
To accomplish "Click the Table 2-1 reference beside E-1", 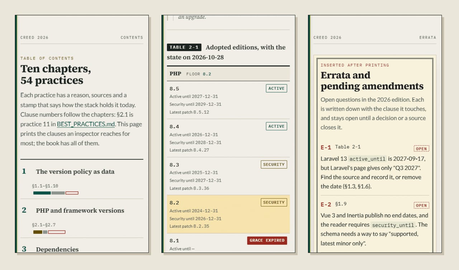I will 348,147.
